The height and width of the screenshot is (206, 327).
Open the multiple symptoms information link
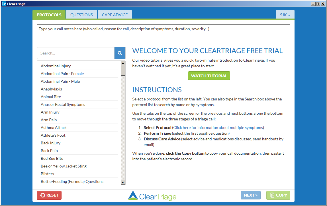[218, 128]
